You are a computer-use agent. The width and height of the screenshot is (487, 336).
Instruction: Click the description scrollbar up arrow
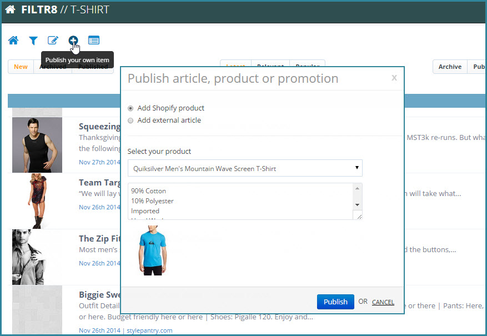click(357, 188)
